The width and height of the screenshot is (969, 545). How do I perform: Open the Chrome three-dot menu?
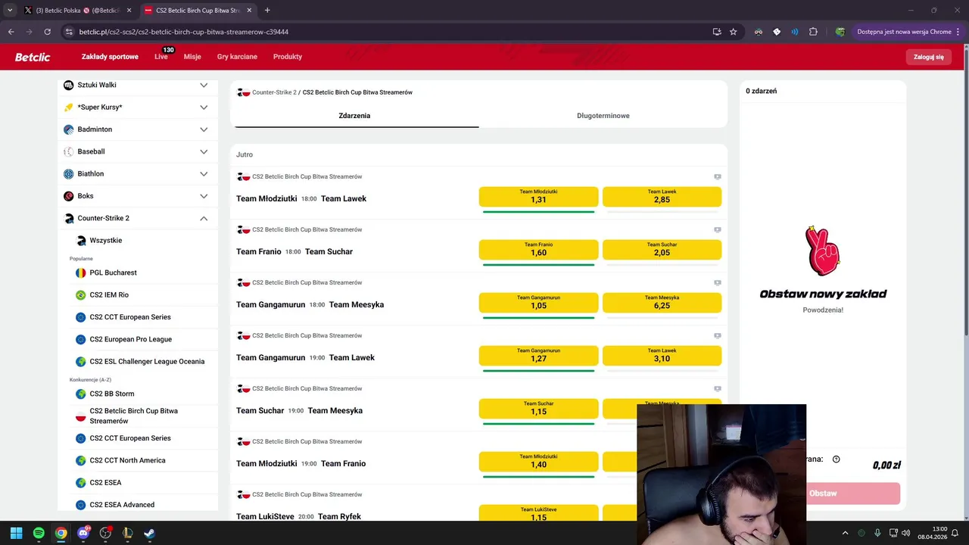click(957, 32)
